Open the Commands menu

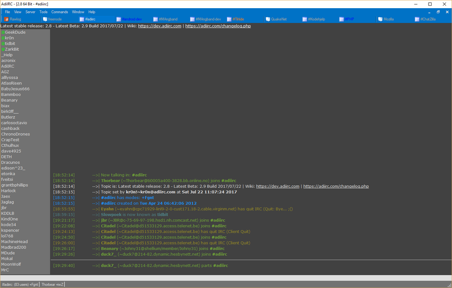(x=60, y=12)
